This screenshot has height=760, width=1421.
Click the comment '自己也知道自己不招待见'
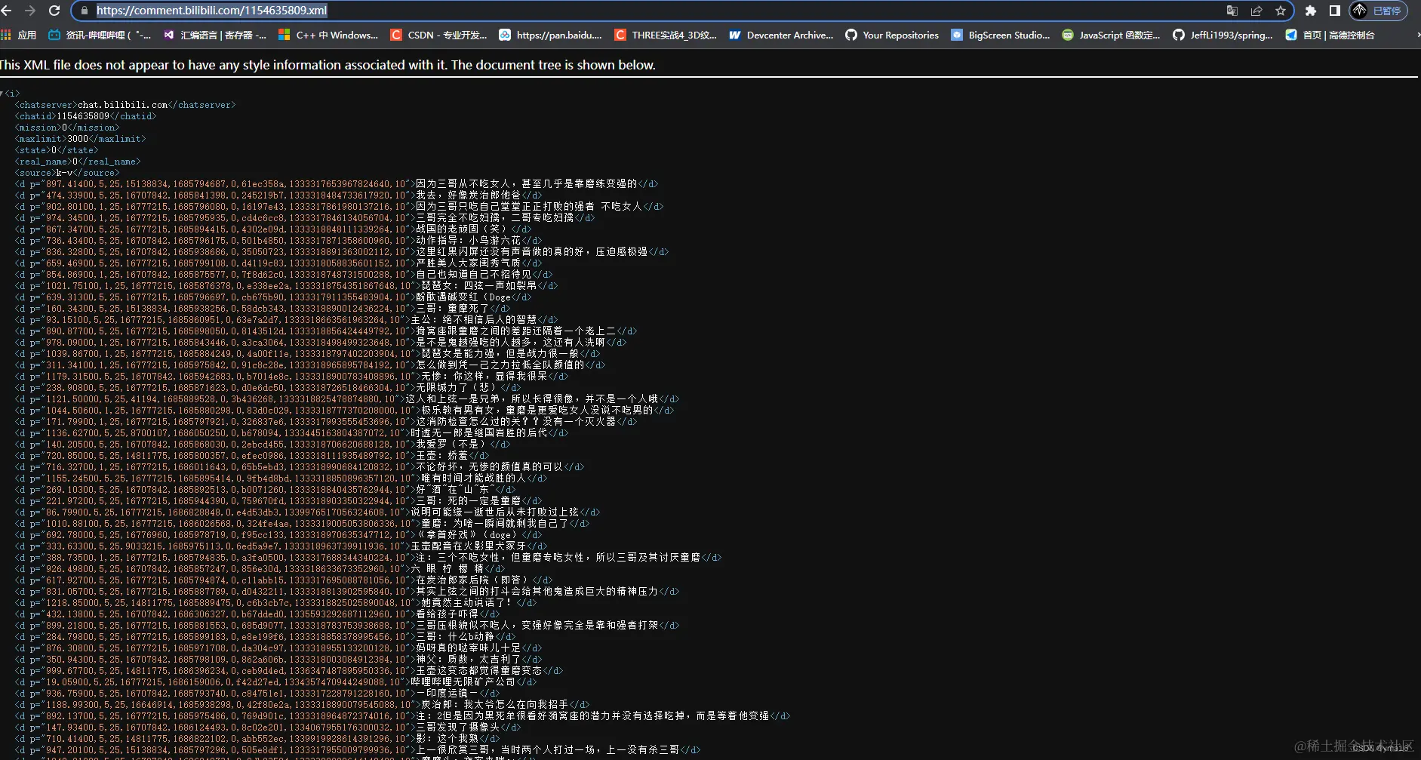[x=474, y=275]
